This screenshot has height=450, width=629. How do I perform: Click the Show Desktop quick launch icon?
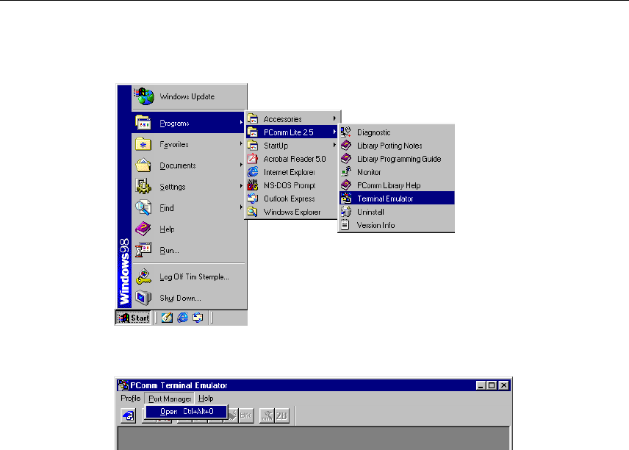pos(167,318)
